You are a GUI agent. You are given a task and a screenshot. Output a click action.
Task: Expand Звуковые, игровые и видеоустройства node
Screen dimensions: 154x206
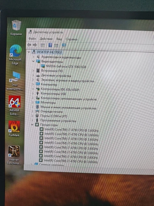tap(33, 80)
